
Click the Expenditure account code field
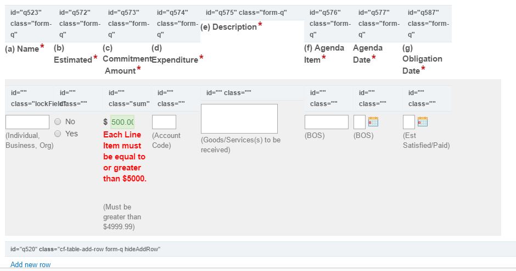164,122
